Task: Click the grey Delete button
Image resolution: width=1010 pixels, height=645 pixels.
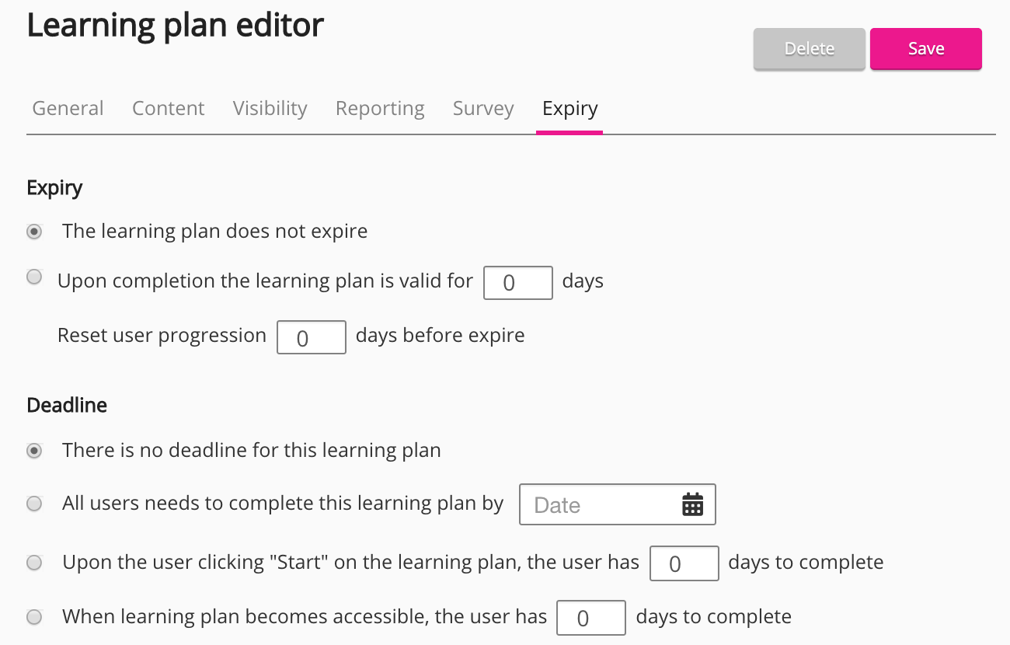Action: click(809, 49)
